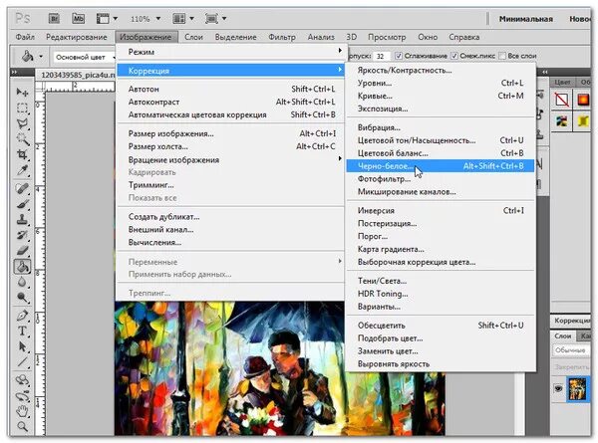
Task: Apply the yellow style swatch
Action: click(583, 121)
